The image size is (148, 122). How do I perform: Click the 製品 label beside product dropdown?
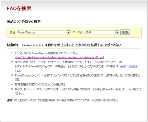coord(13,32)
